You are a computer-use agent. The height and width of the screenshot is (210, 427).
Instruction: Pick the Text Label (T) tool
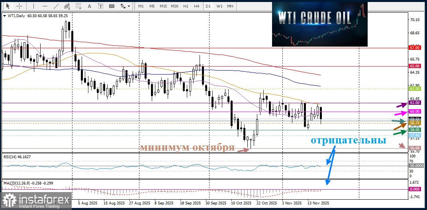coord(101,6)
